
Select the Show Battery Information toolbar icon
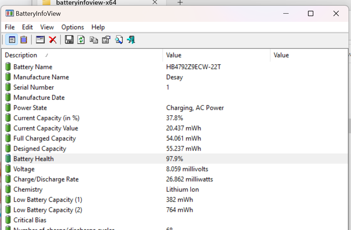click(x=11, y=40)
